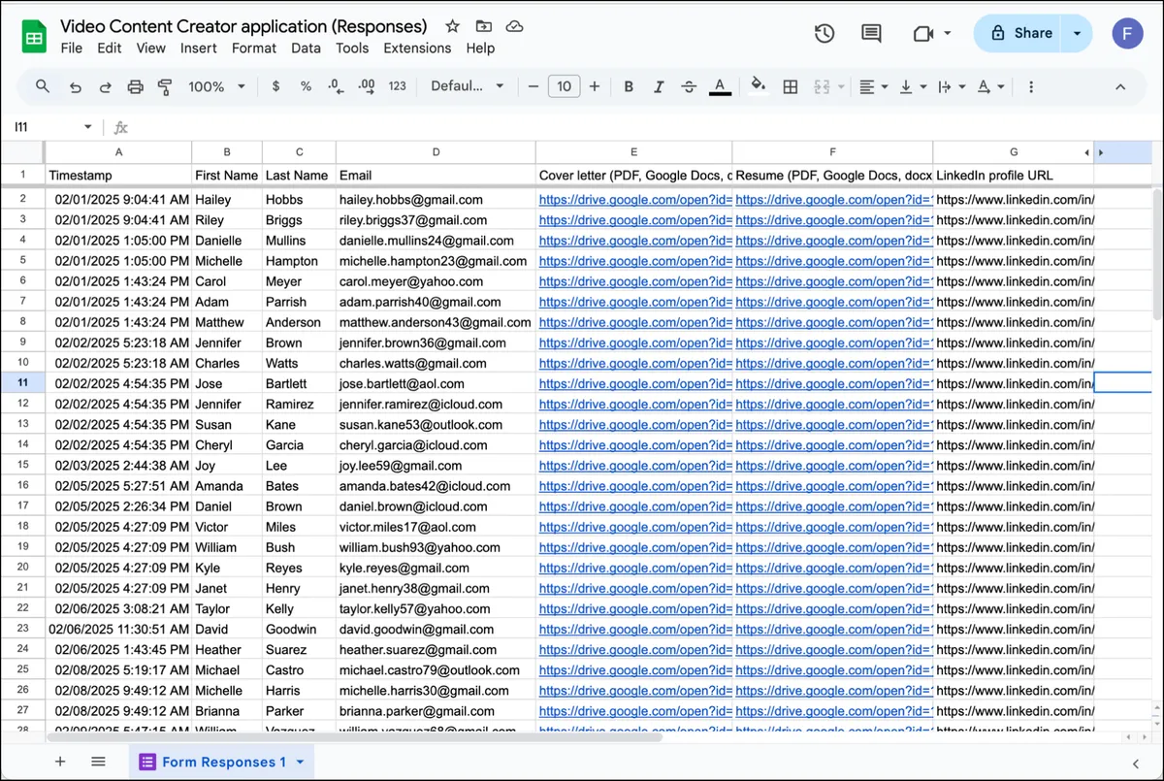Open the Format menu
Screen dimensions: 1164x781
[x=254, y=48]
